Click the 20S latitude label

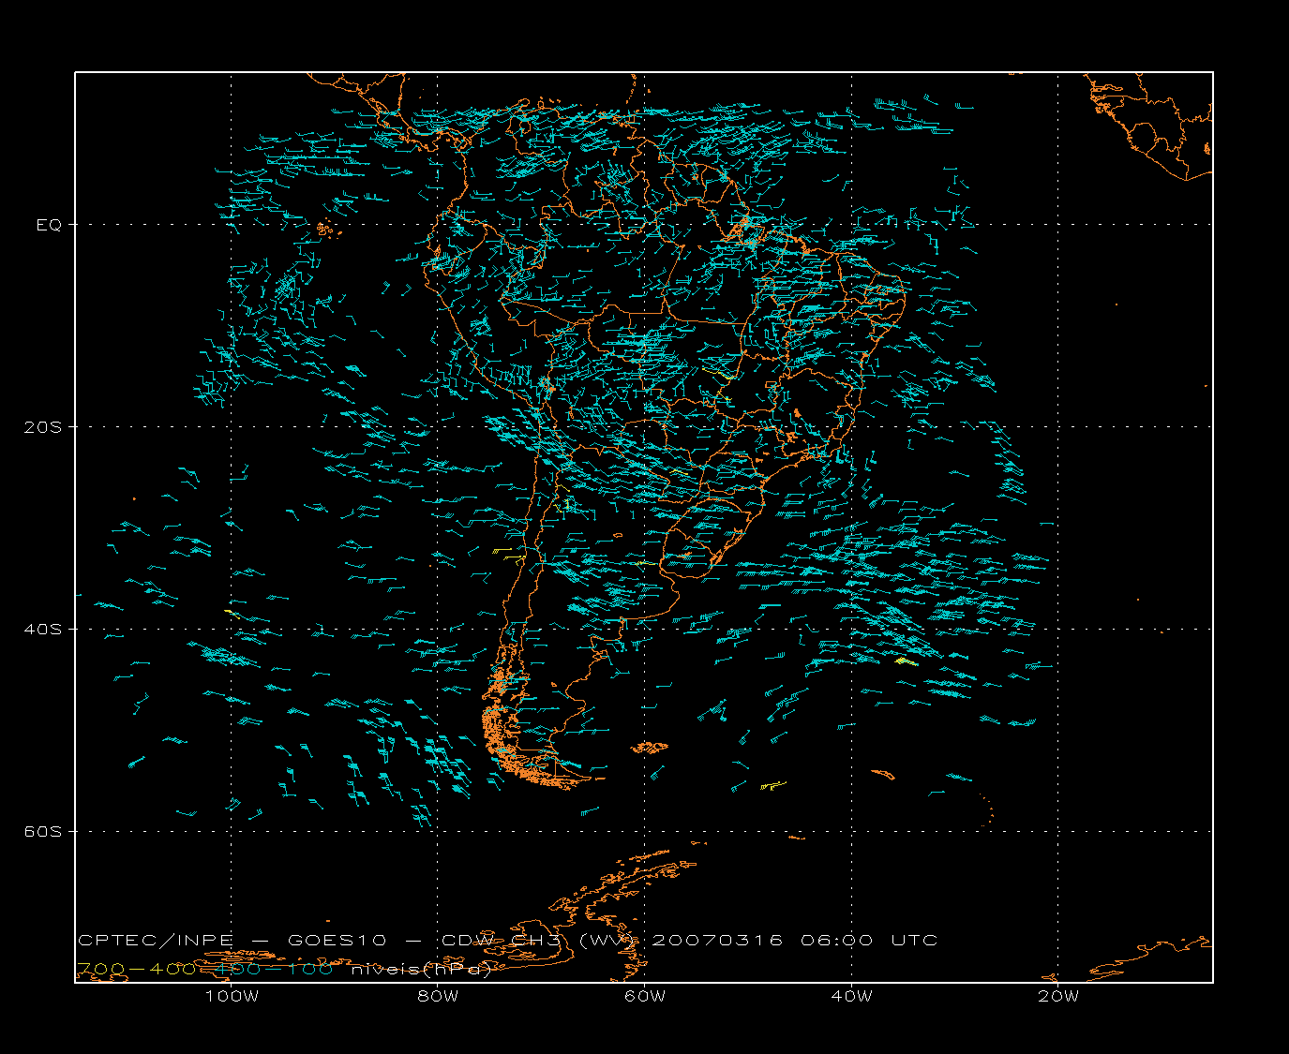[x=43, y=427]
